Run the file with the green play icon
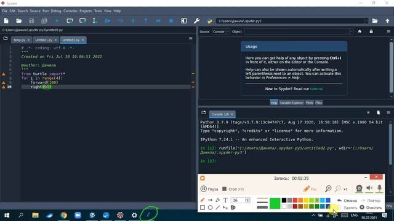The height and width of the screenshot is (221, 394). tap(57, 21)
